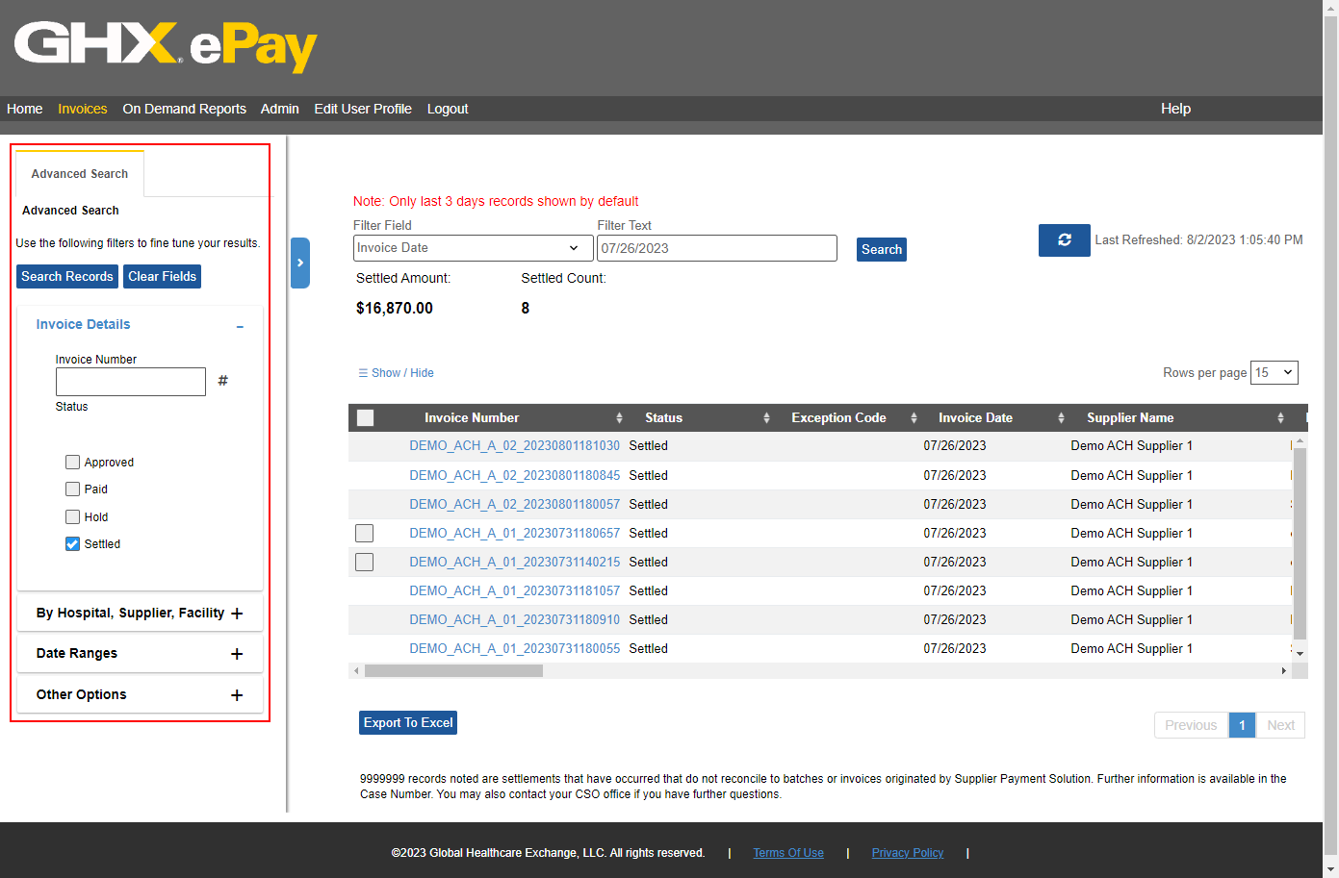
Task: Toggle the Show / Hide columns menu
Action: tap(396, 373)
